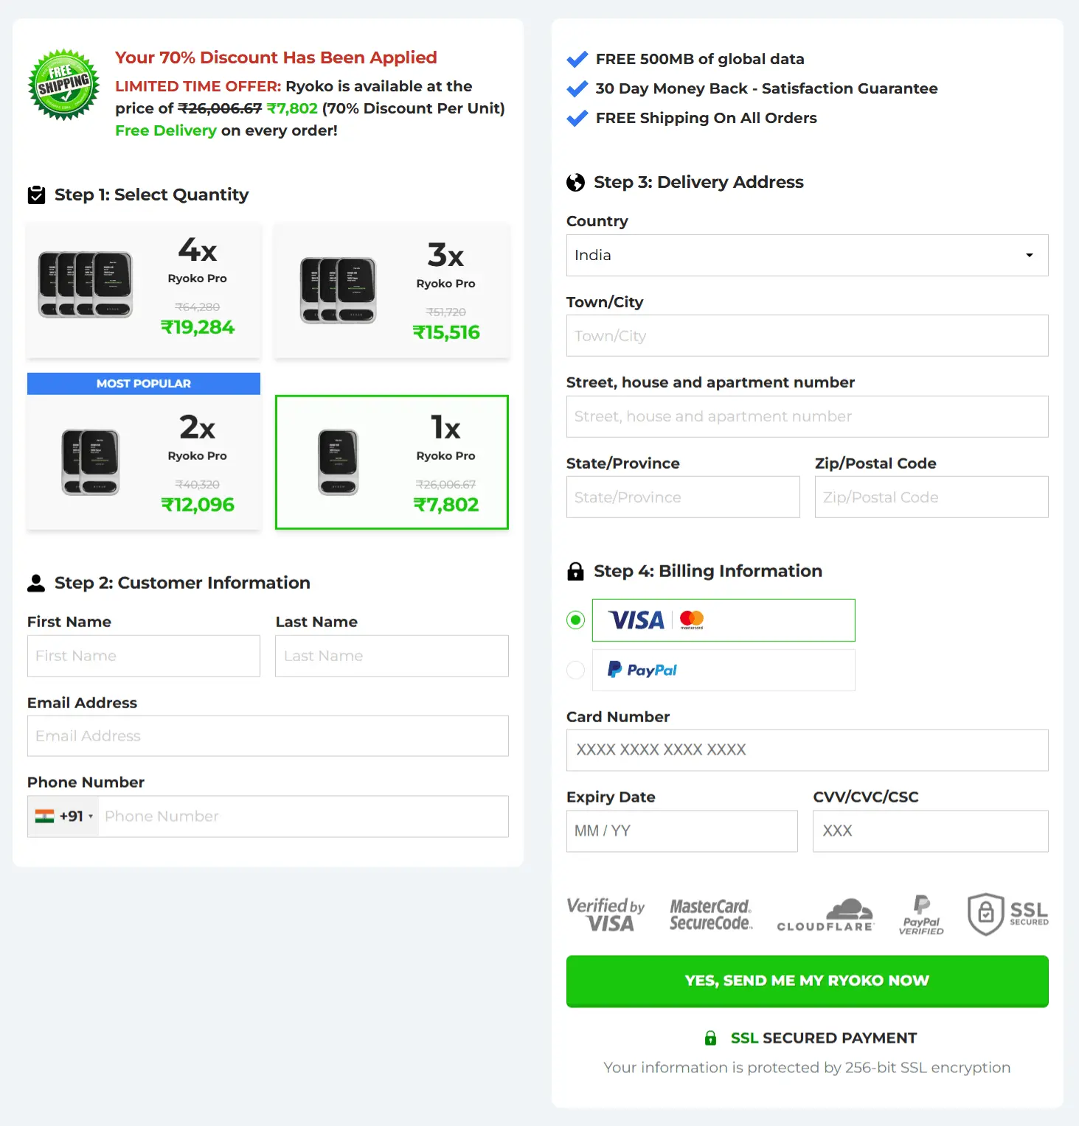Click the ₹15,516 price text
The width and height of the screenshot is (1079, 1126).
pos(446,332)
